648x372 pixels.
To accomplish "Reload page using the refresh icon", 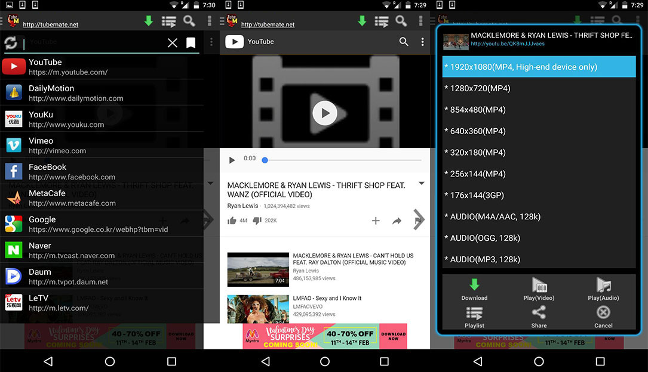I will (x=11, y=42).
